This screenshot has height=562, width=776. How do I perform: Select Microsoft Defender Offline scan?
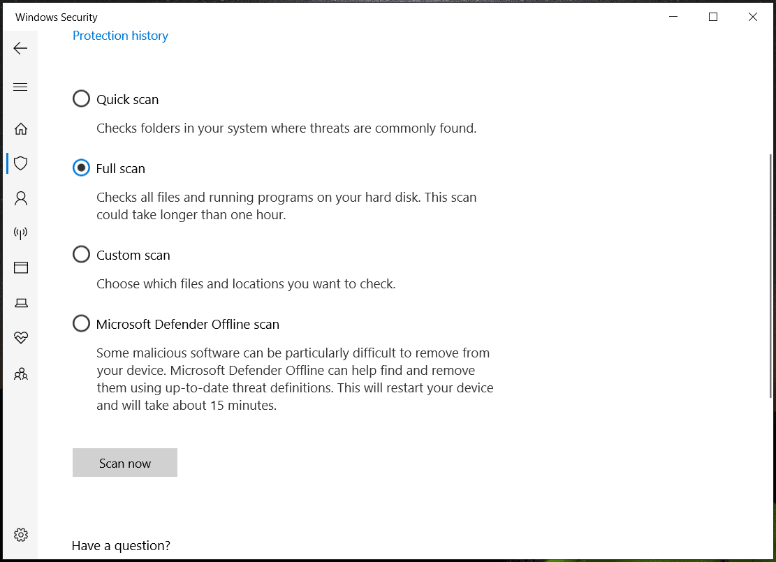(81, 323)
